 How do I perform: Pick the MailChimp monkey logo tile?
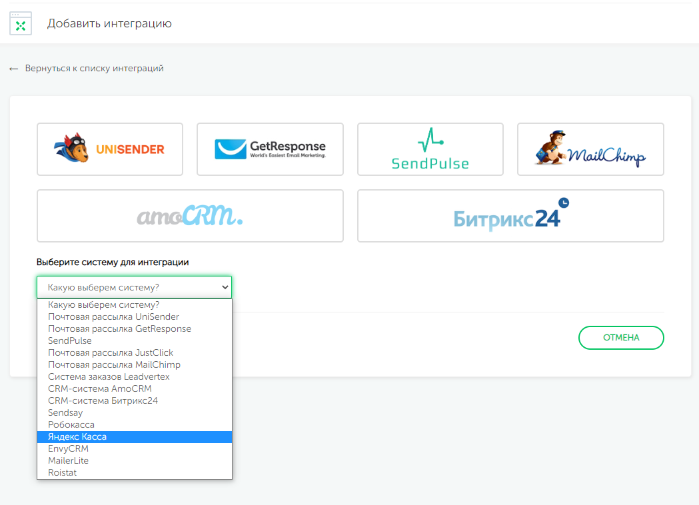tap(590, 149)
